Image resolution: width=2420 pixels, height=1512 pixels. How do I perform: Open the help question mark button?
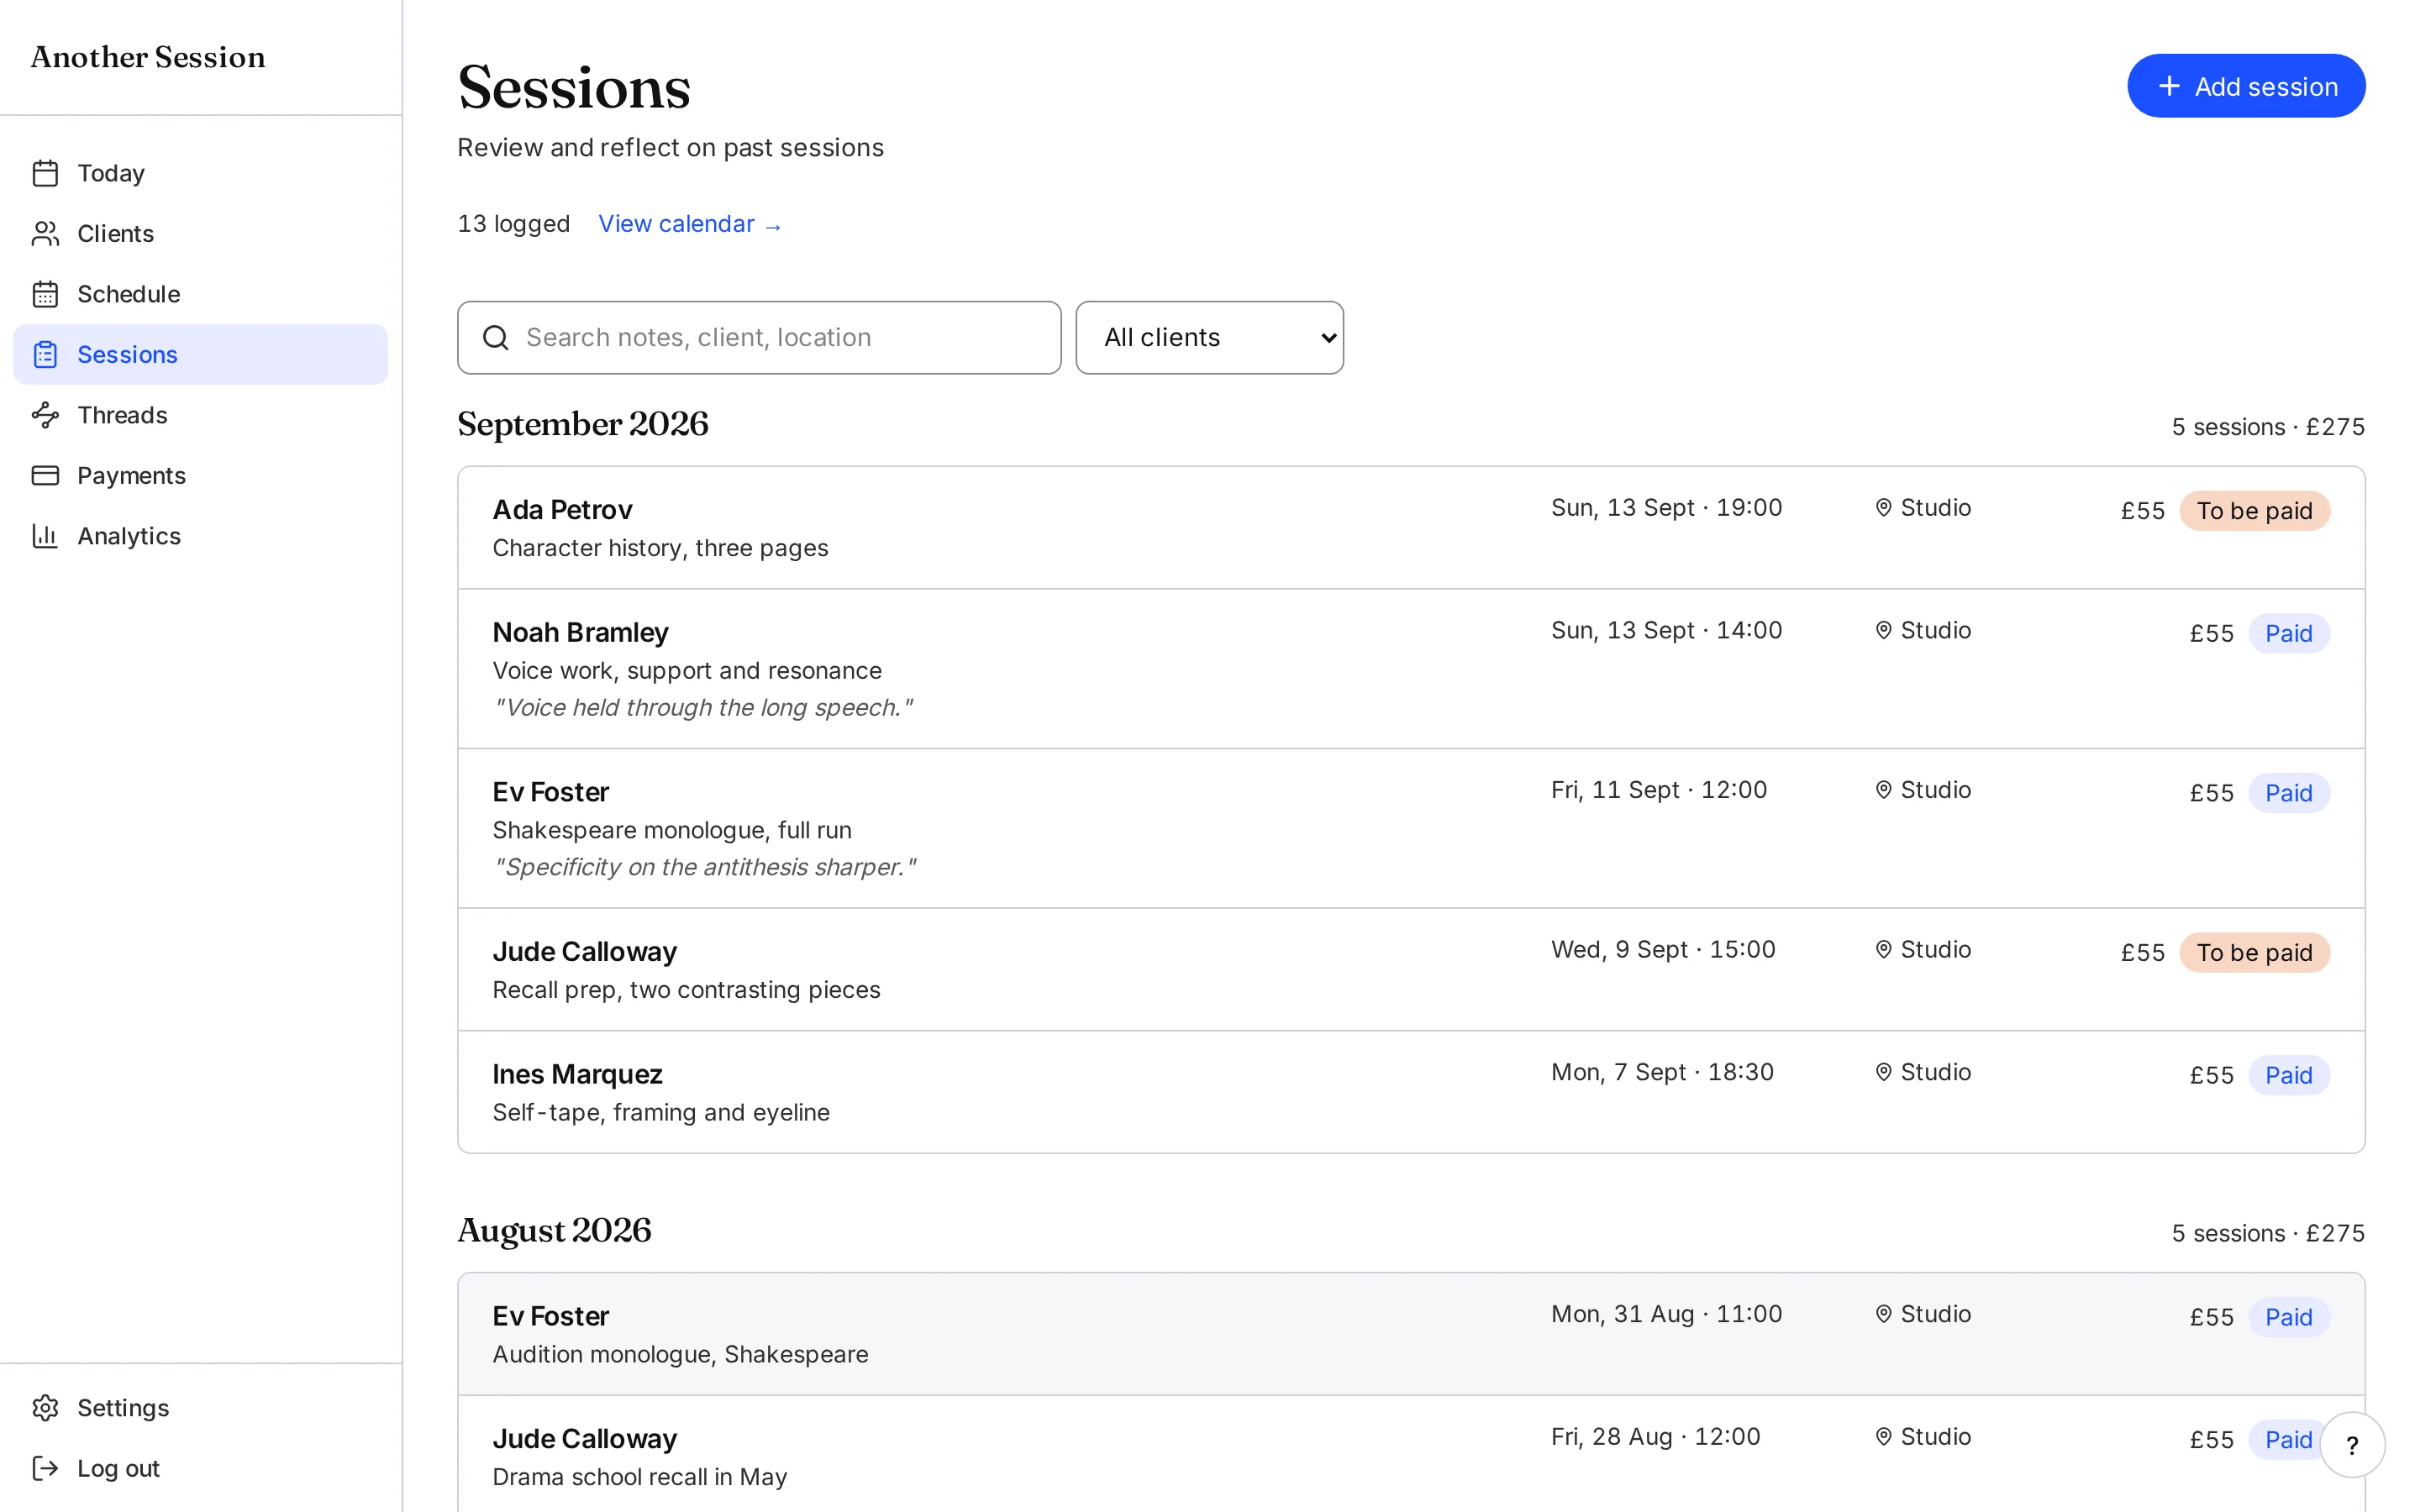(x=2352, y=1444)
